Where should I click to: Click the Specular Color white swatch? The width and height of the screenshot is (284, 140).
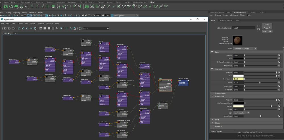point(238,76)
